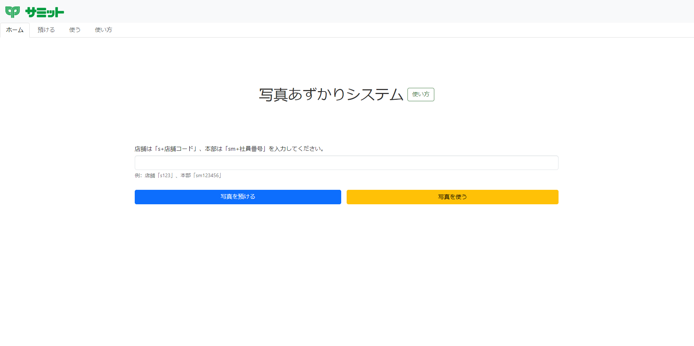Click 本部 in the example hint
The width and height of the screenshot is (694, 346).
tap(185, 176)
